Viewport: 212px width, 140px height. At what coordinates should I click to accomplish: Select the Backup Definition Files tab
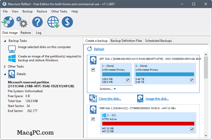click(x=126, y=41)
